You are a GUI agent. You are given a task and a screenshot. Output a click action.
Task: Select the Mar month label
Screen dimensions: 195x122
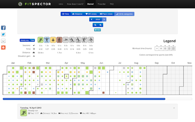point(48,63)
